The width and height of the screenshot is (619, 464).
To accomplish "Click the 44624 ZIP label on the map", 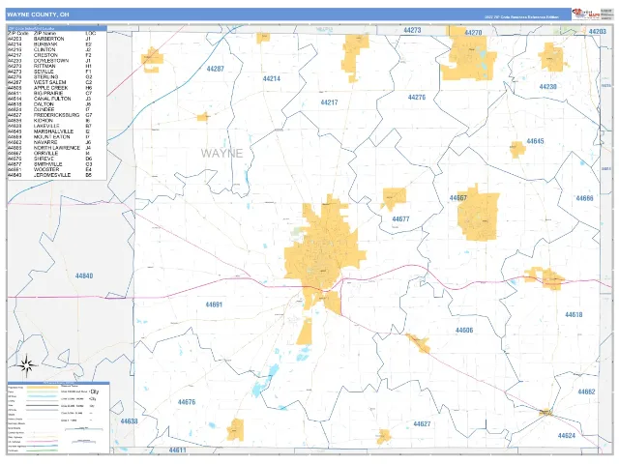I will pos(567,436).
